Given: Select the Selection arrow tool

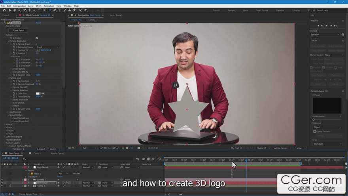Looking at the screenshot, I should [10, 10].
